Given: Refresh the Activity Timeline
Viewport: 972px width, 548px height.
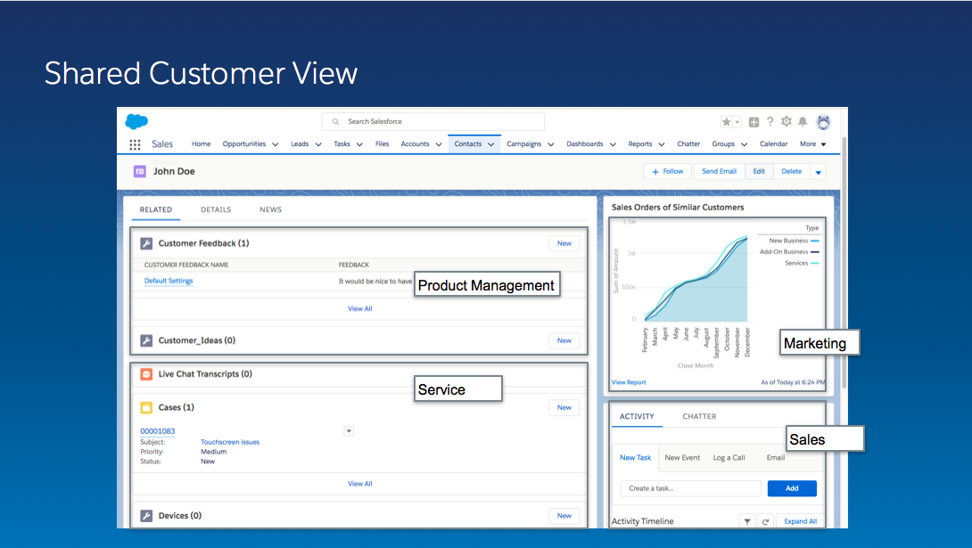Looking at the screenshot, I should 765,521.
